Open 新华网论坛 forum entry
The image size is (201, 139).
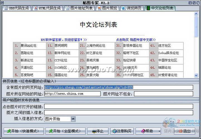click(62, 53)
